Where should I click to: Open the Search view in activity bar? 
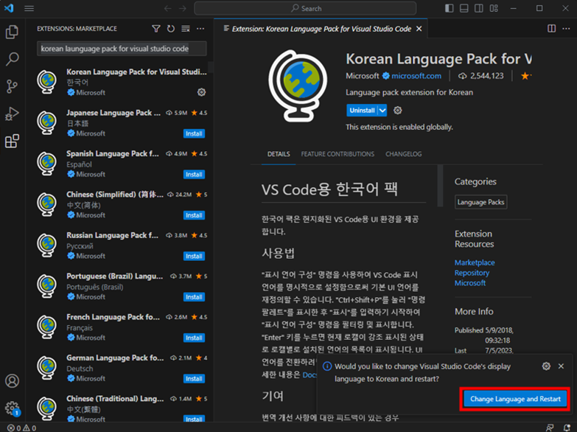[12, 59]
